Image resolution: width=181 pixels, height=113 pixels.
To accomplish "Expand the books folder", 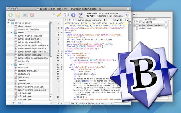I will click(x=11, y=64).
